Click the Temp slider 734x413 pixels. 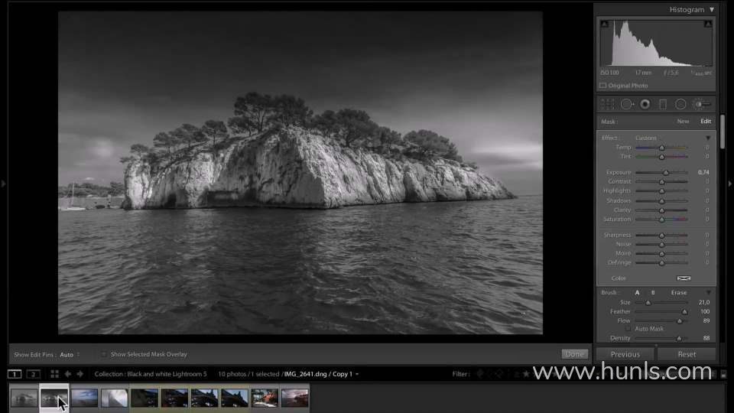tap(661, 148)
